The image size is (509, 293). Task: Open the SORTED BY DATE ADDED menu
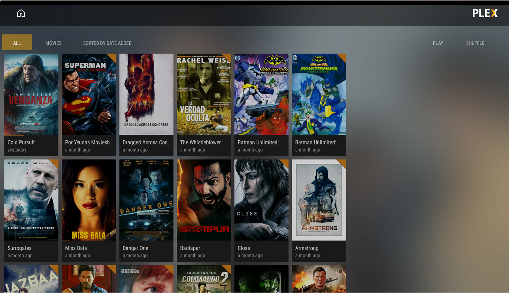pyautogui.click(x=107, y=43)
